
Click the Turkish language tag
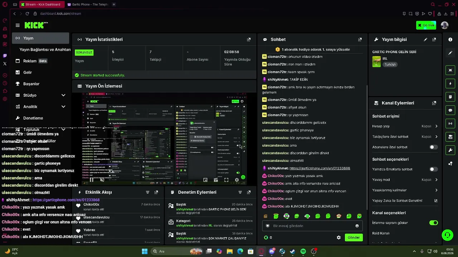point(390,65)
